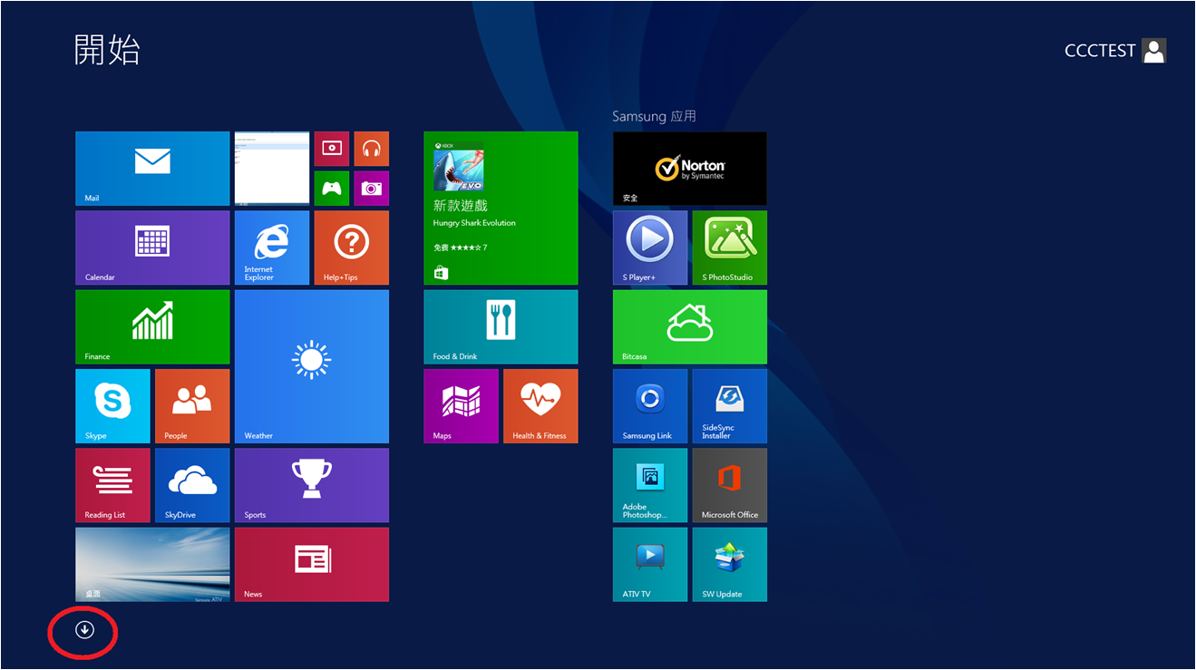Open the Desktop thumbnail tile
Viewport: 1196px width, 670px height.
[152, 564]
